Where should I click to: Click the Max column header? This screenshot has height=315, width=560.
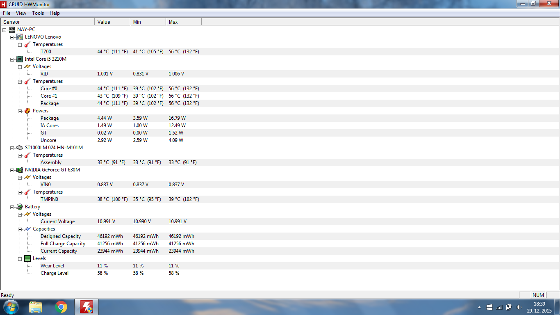184,22
